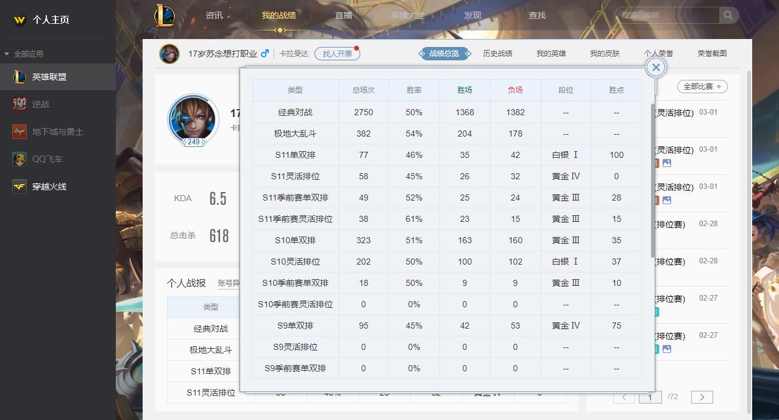Switch to the 直播 tab
The width and height of the screenshot is (779, 420).
[344, 15]
